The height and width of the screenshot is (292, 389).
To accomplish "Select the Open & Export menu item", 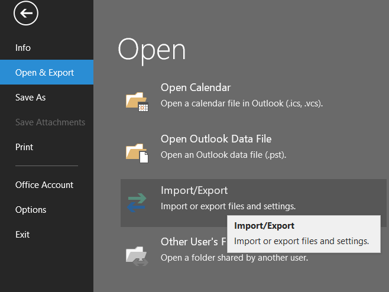I will [47, 72].
